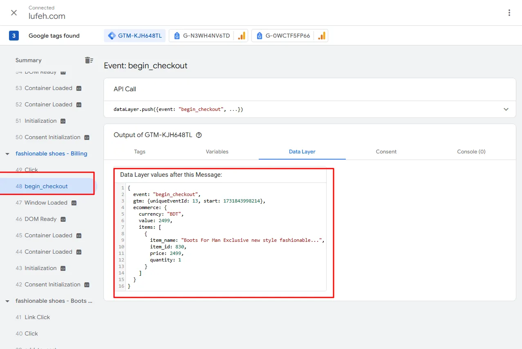Click the Event: begin_checkout heading
The image size is (522, 349).
point(146,65)
